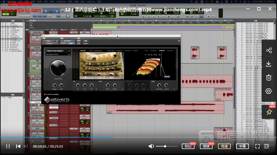
Task: Click the video progress bar
Action: coord(138,137)
